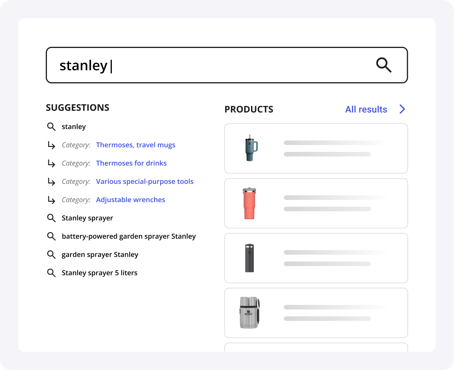Select the magnifier icon next to "Stanley sprayer"
The width and height of the screenshot is (454, 370).
click(x=52, y=218)
